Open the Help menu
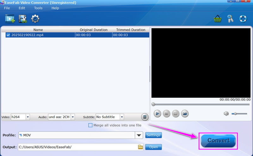 55,8
